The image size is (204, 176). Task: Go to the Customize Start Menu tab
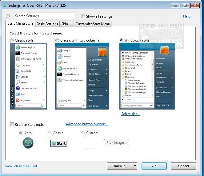click(x=93, y=24)
